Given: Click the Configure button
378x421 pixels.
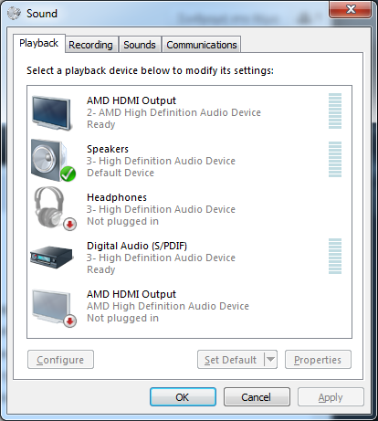Looking at the screenshot, I should click(x=60, y=360).
